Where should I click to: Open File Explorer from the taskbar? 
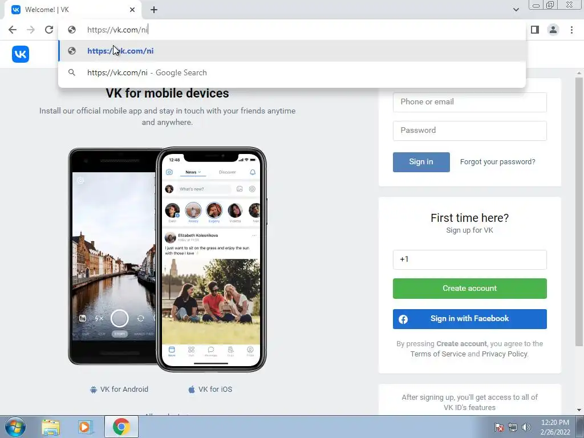[x=51, y=427]
